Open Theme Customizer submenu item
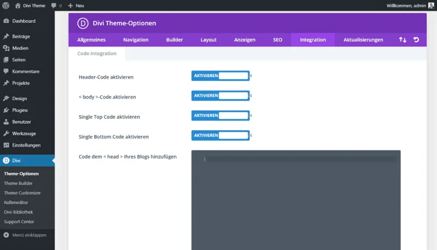 tap(22, 193)
